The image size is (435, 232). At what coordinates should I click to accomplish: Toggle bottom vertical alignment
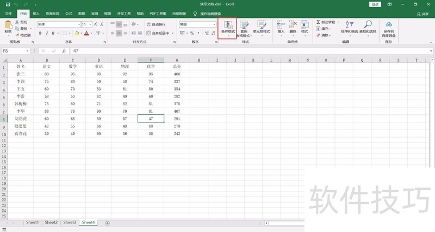click(x=126, y=24)
